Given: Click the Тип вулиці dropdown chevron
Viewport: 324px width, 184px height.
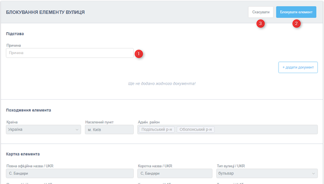Looking at the screenshot, I should tap(313, 173).
